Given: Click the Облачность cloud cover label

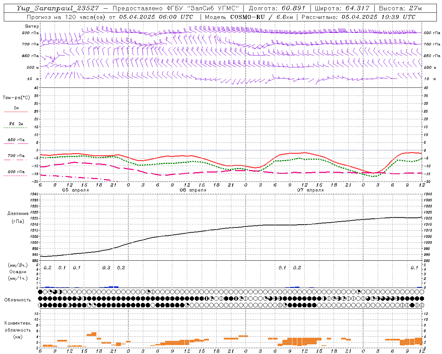Looking at the screenshot, I should pos(18,300).
